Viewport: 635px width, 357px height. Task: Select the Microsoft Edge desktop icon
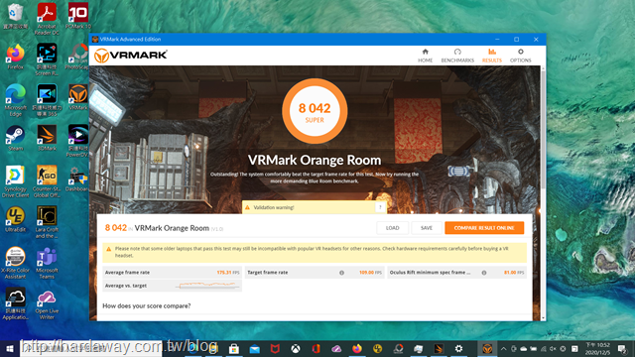pos(16,100)
